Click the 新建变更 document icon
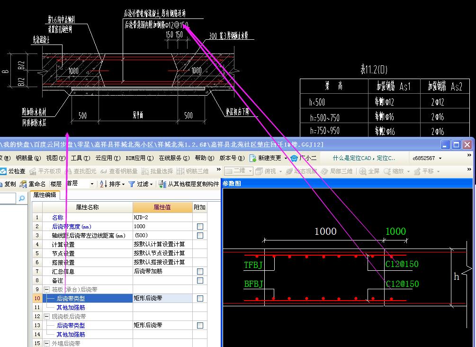 pyautogui.click(x=253, y=158)
